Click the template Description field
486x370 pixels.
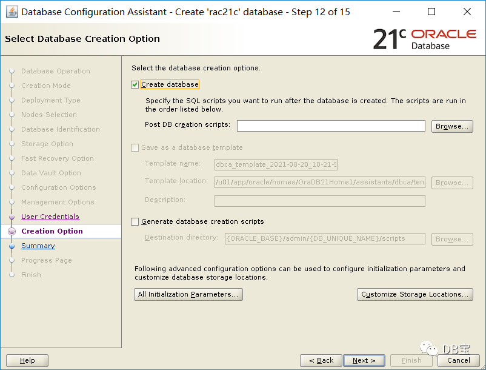click(x=320, y=201)
